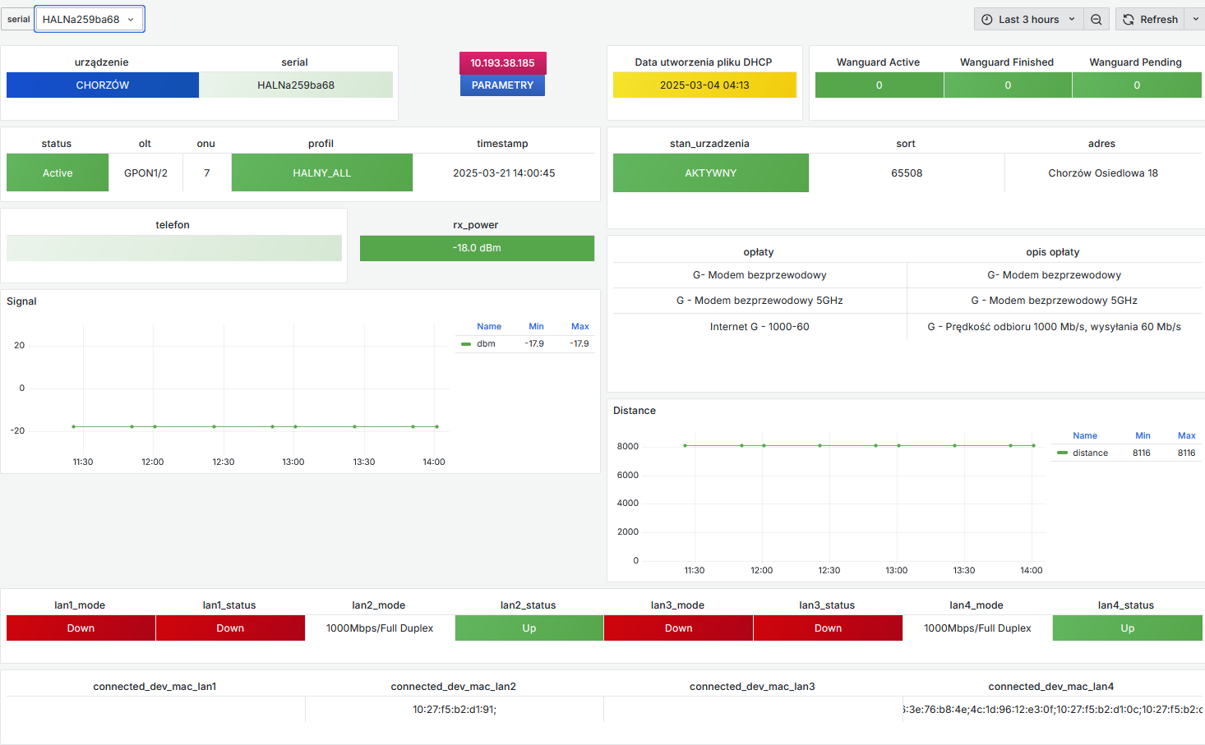Open the Signal panel title menu
This screenshot has height=745, width=1205.
(22, 301)
